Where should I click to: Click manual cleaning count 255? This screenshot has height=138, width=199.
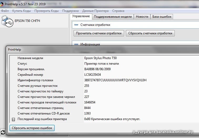click(87, 86)
